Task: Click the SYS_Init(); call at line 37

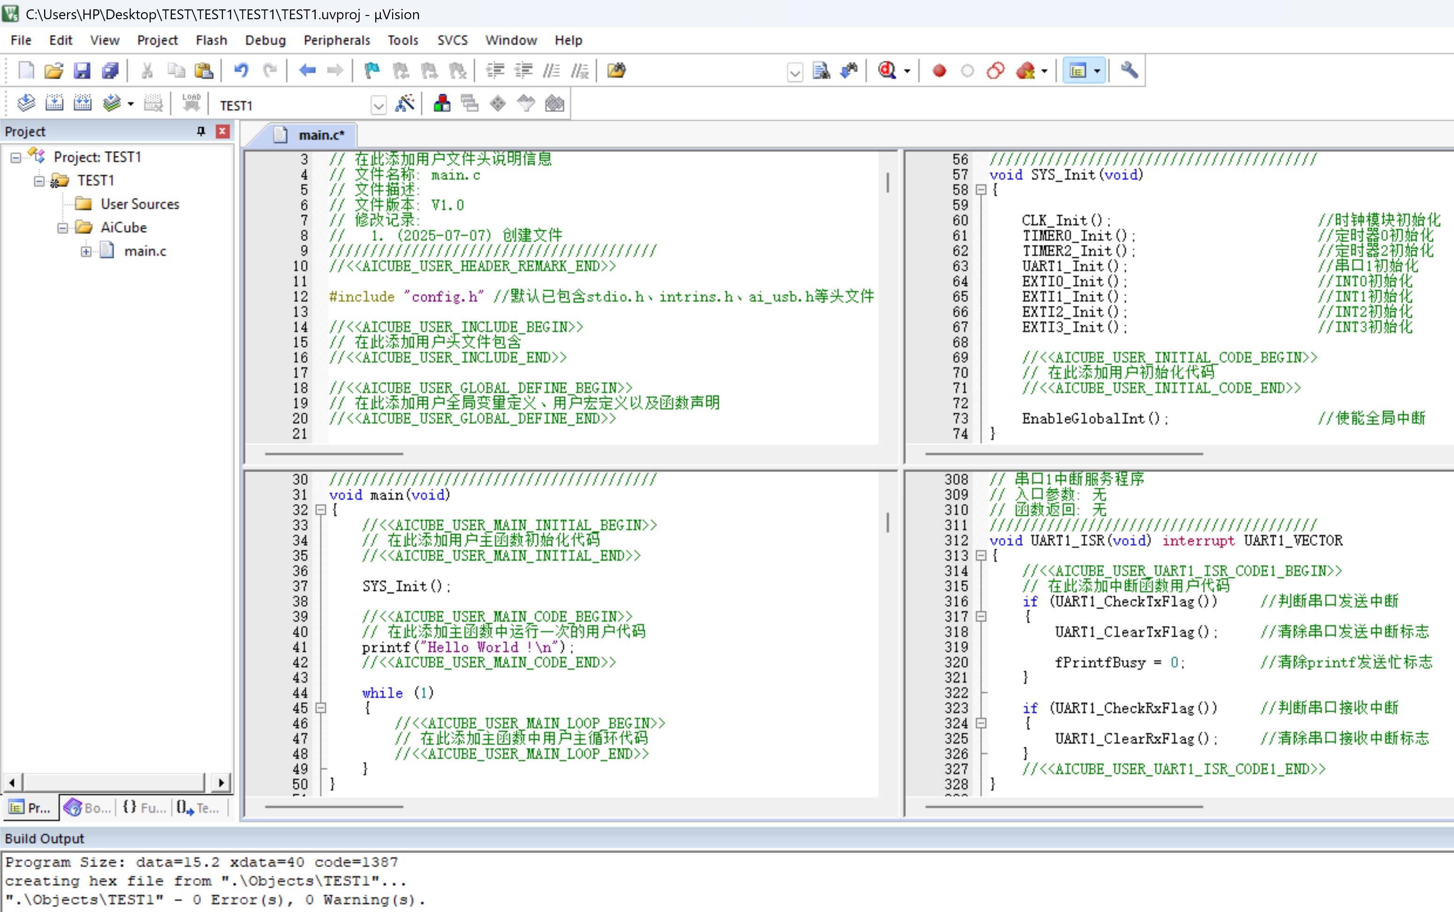Action: tap(406, 586)
